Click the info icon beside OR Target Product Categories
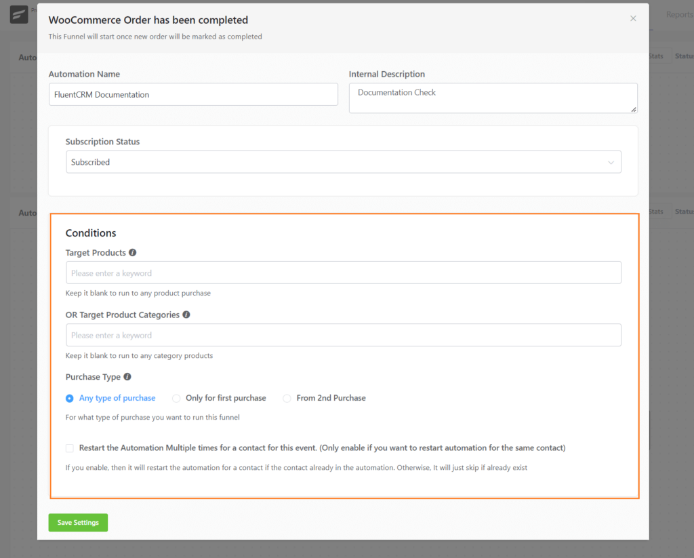The width and height of the screenshot is (694, 558). pos(186,315)
